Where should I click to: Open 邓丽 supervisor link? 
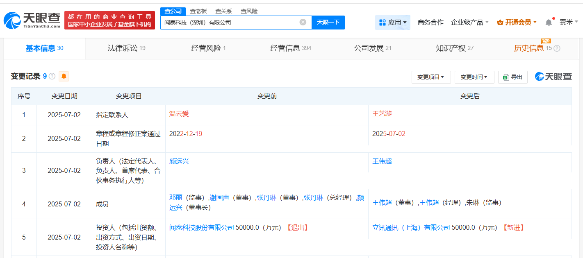click(175, 198)
